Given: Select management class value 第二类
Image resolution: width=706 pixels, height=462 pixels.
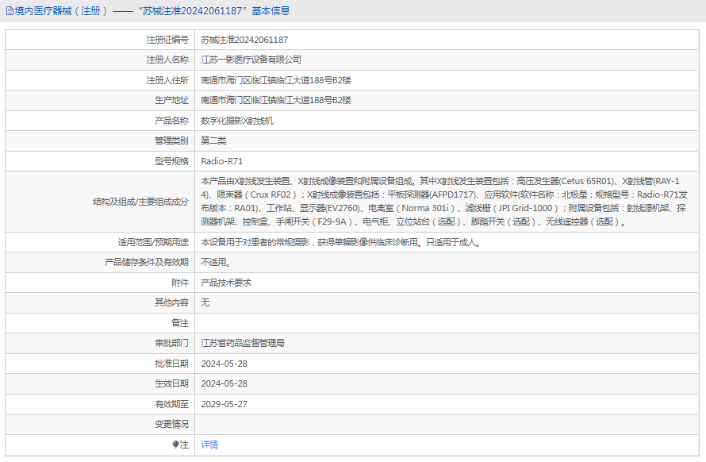Looking at the screenshot, I should pyautogui.click(x=213, y=141).
